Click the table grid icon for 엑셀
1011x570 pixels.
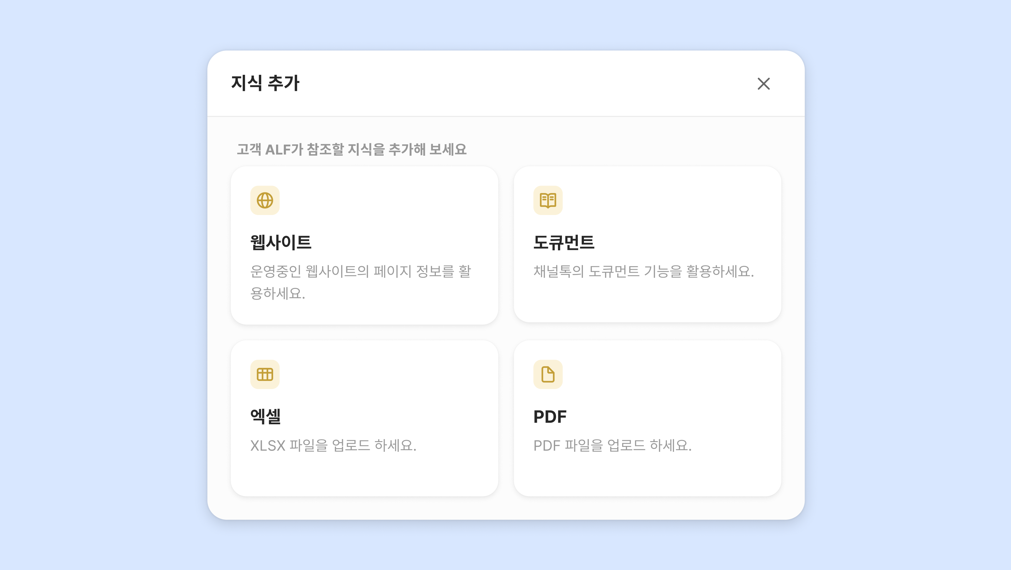[265, 374]
